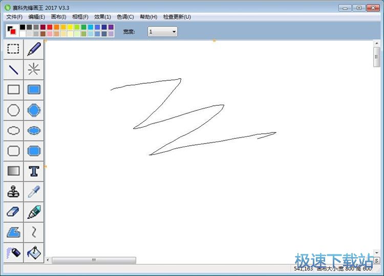Image resolution: width=384 pixels, height=276 pixels.
Task: Choose the stamp tool
Action: [14, 192]
